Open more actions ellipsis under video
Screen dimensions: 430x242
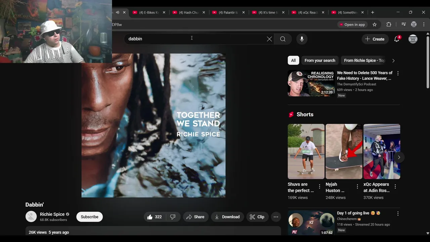[x=276, y=217]
